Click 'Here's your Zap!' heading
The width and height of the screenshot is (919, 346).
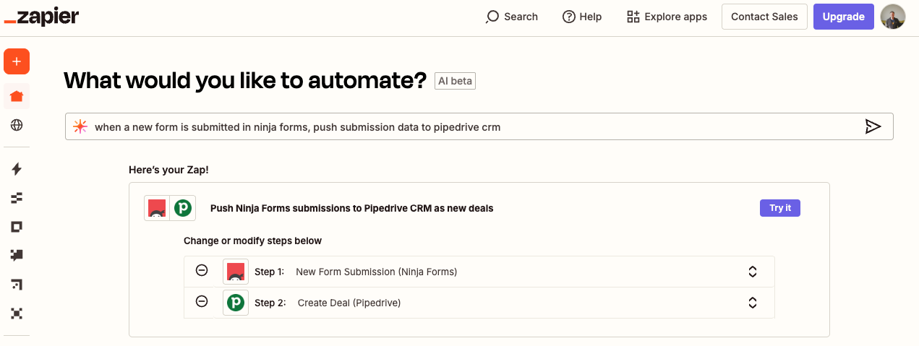click(168, 170)
